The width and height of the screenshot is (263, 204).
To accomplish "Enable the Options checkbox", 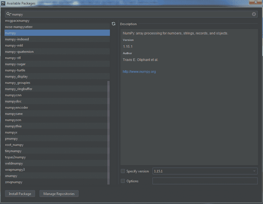I will click(x=123, y=181).
